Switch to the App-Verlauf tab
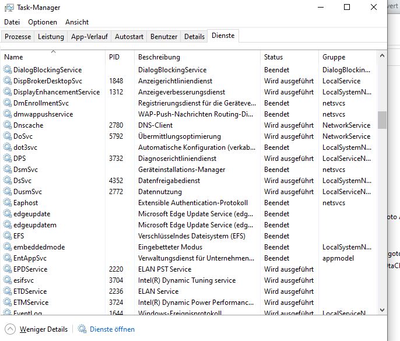Image resolution: width=400 pixels, height=341 pixels. (x=89, y=37)
